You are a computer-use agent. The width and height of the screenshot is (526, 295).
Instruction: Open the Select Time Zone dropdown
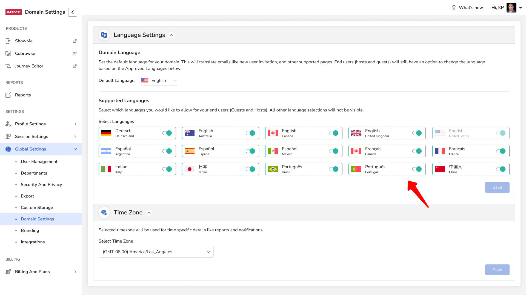pyautogui.click(x=156, y=252)
